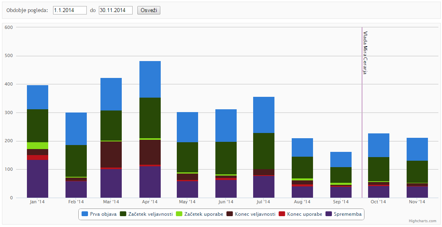Click the blue segment of Nov '14 bar

click(417, 149)
